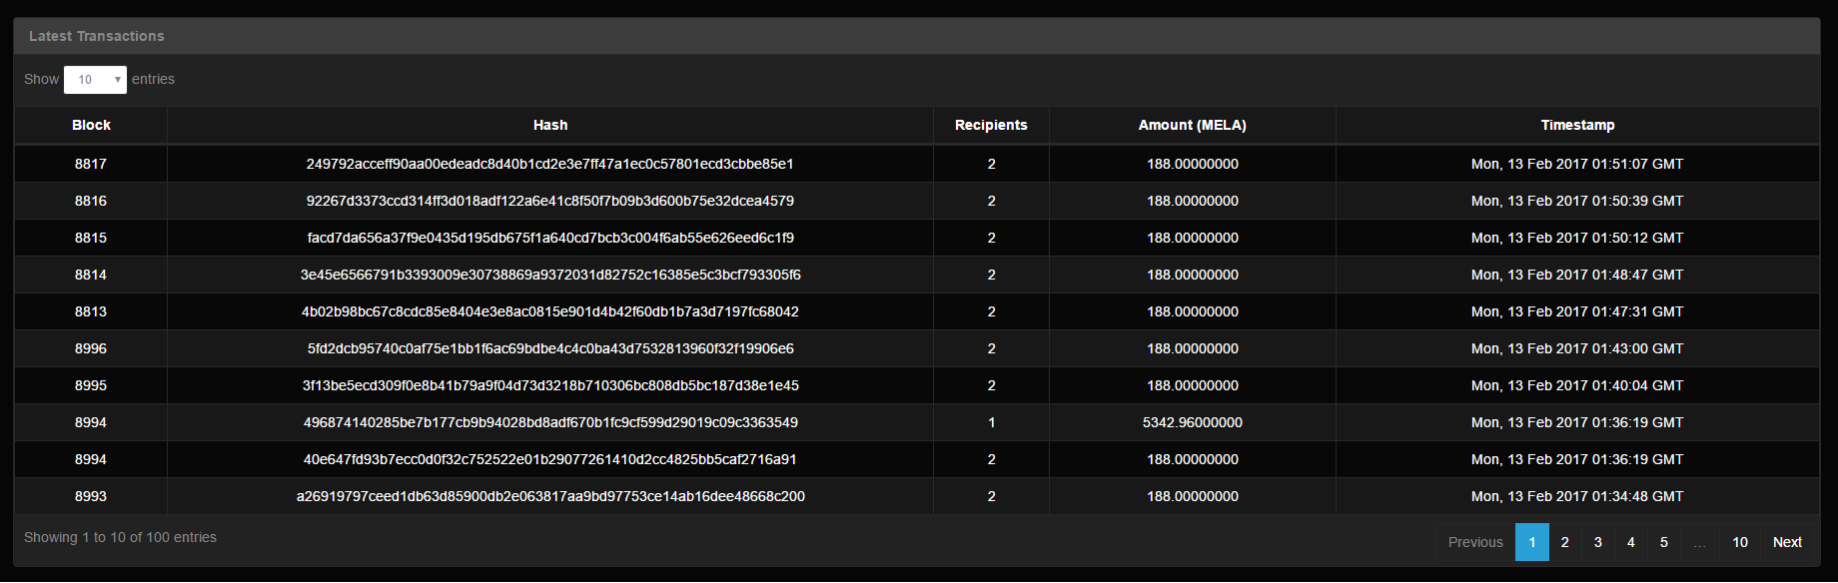Go to page 3 of transactions
Screen dimensions: 1838x583
(x=1598, y=542)
